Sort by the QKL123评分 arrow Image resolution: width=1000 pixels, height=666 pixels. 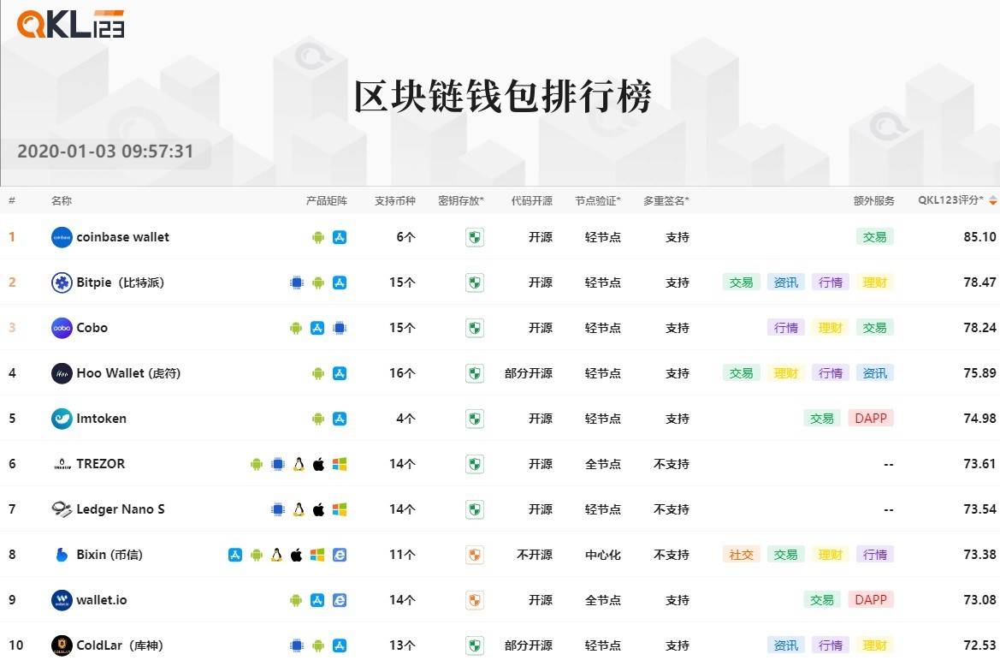tap(992, 200)
